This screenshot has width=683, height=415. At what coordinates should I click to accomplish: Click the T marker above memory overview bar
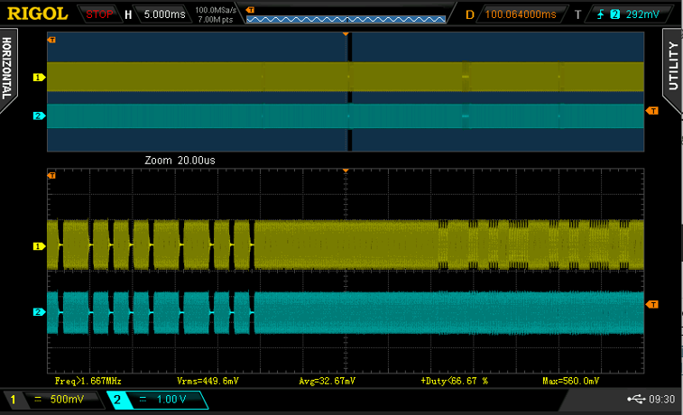pos(250,10)
